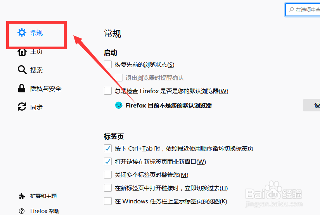Enable 关闭多个标签页时警告您
This screenshot has height=215, width=320.
[108, 175]
